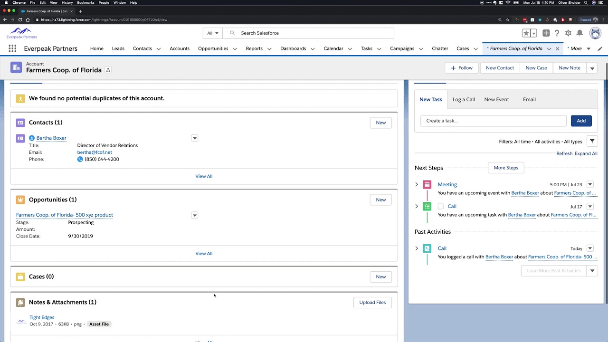608x342 pixels.
Task: Click the New Case button
Action: [x=536, y=68]
